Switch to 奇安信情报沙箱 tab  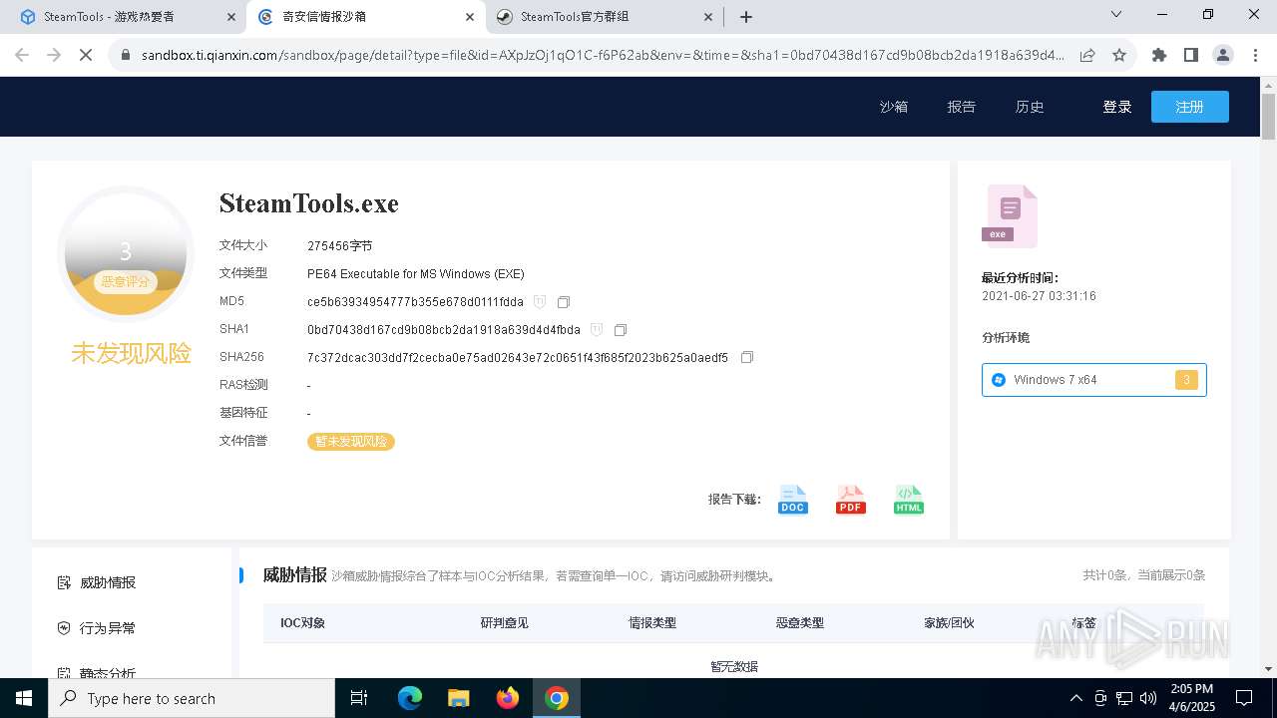tap(365, 17)
